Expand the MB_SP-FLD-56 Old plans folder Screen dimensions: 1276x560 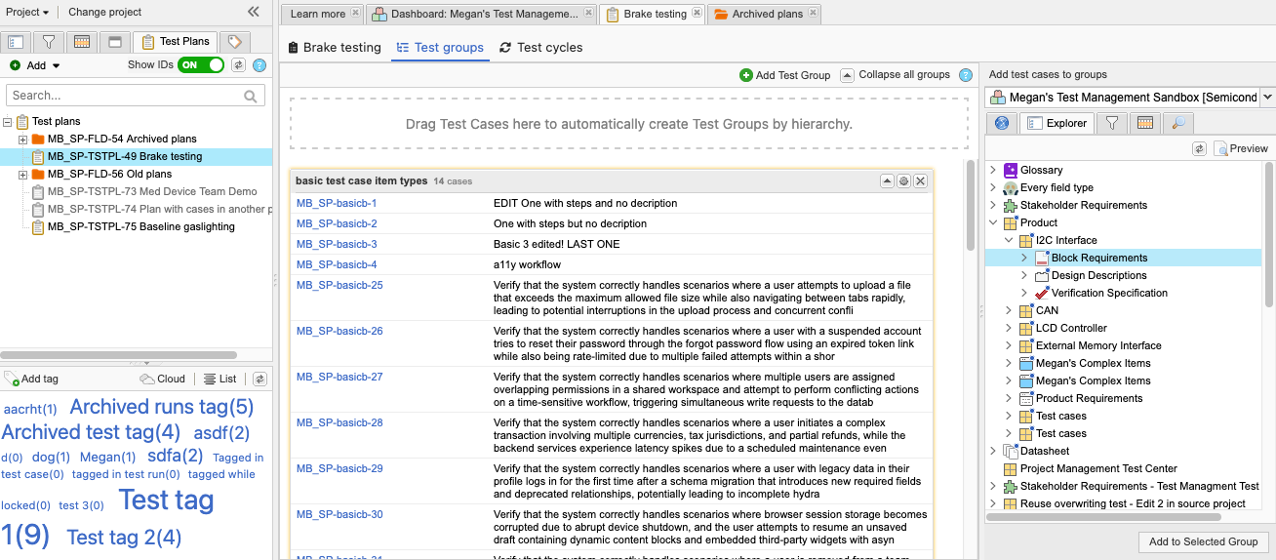[x=22, y=175]
